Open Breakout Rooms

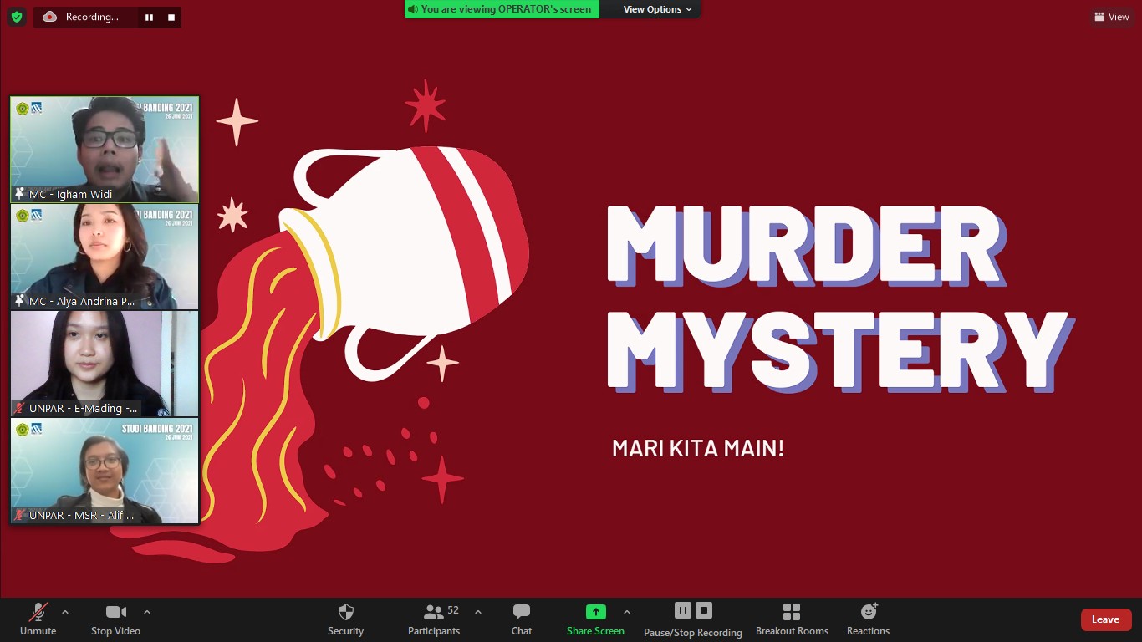point(792,619)
